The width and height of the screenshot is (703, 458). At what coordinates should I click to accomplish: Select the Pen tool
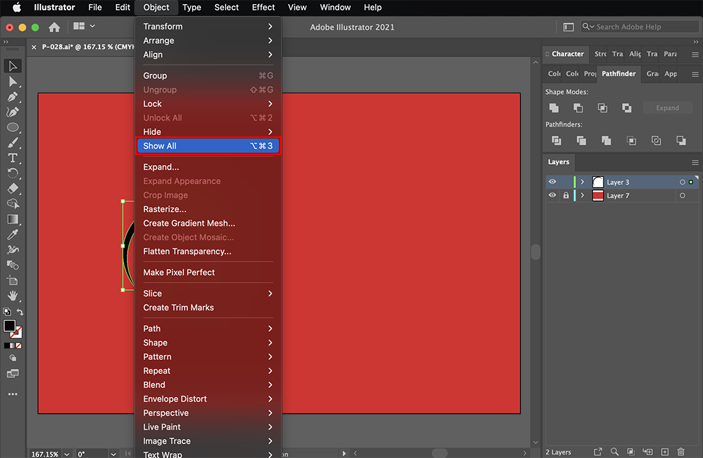click(12, 97)
